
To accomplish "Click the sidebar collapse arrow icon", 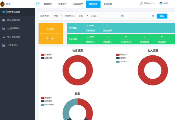I will [x=38, y=4].
